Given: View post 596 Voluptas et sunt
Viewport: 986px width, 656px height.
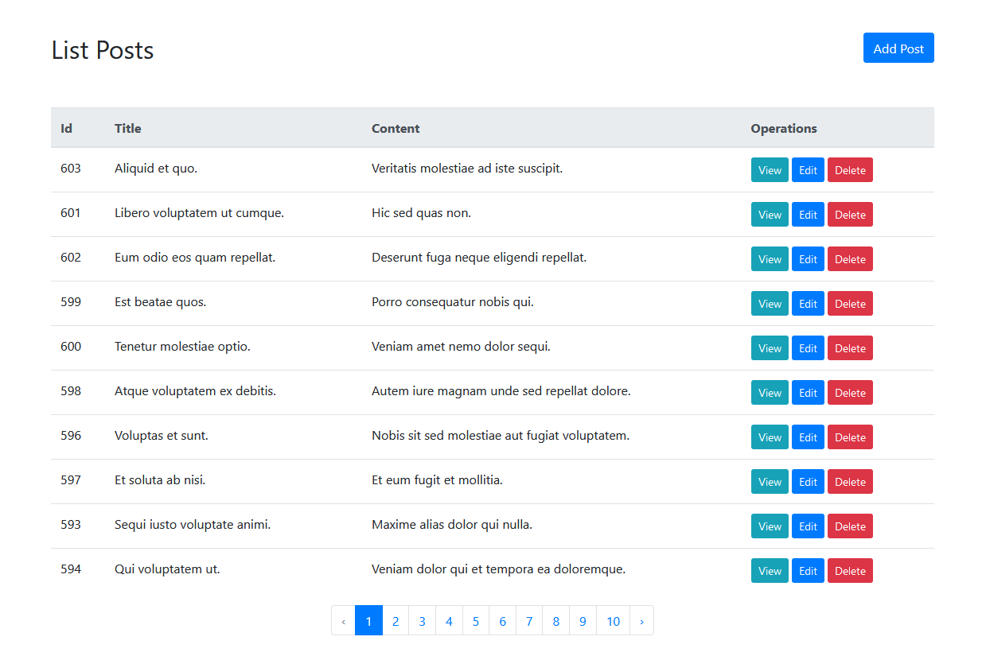Looking at the screenshot, I should coord(770,437).
